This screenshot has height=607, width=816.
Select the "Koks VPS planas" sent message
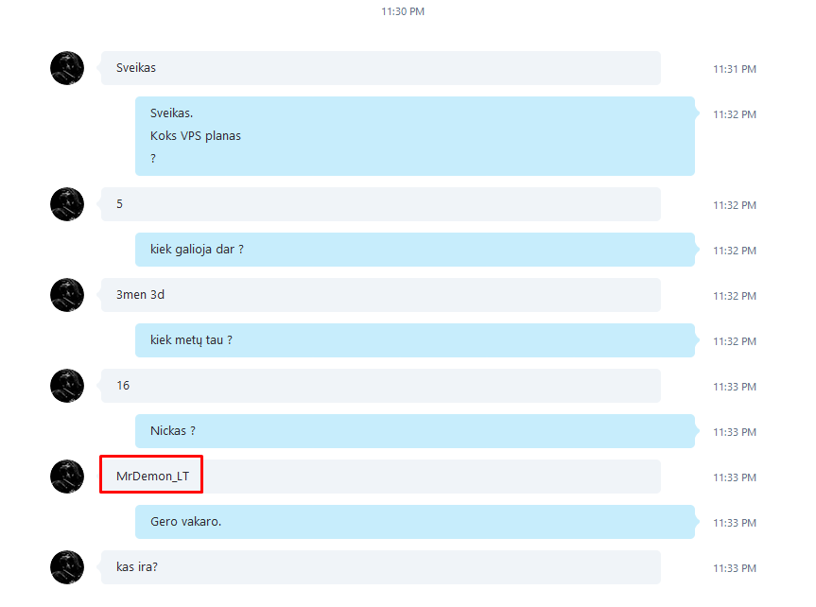[415, 136]
